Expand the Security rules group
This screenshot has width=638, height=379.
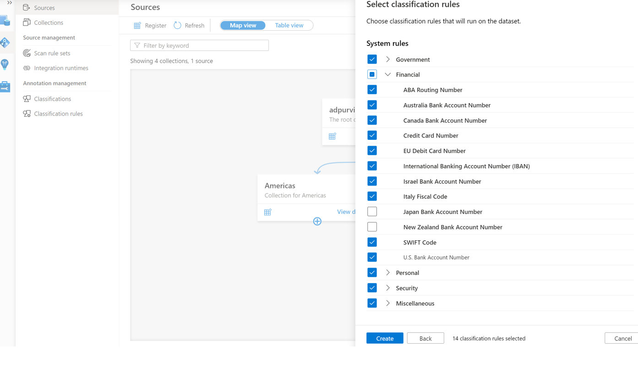pos(387,288)
